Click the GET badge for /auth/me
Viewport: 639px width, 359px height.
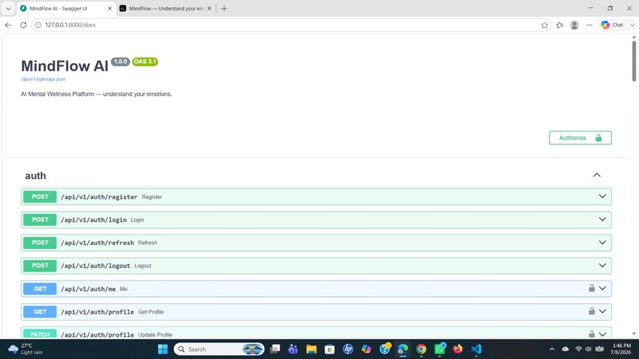(x=40, y=288)
